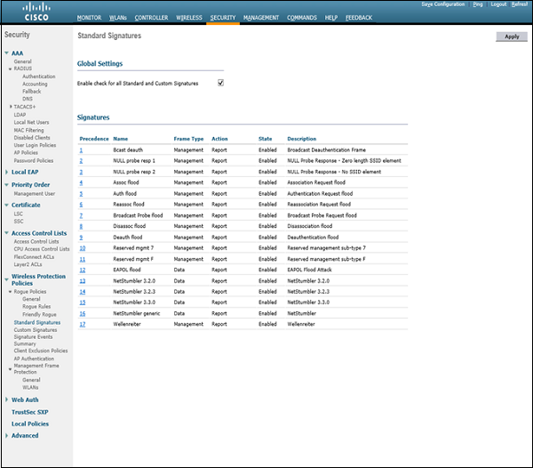Open the MONITOR menu tab

pos(89,18)
